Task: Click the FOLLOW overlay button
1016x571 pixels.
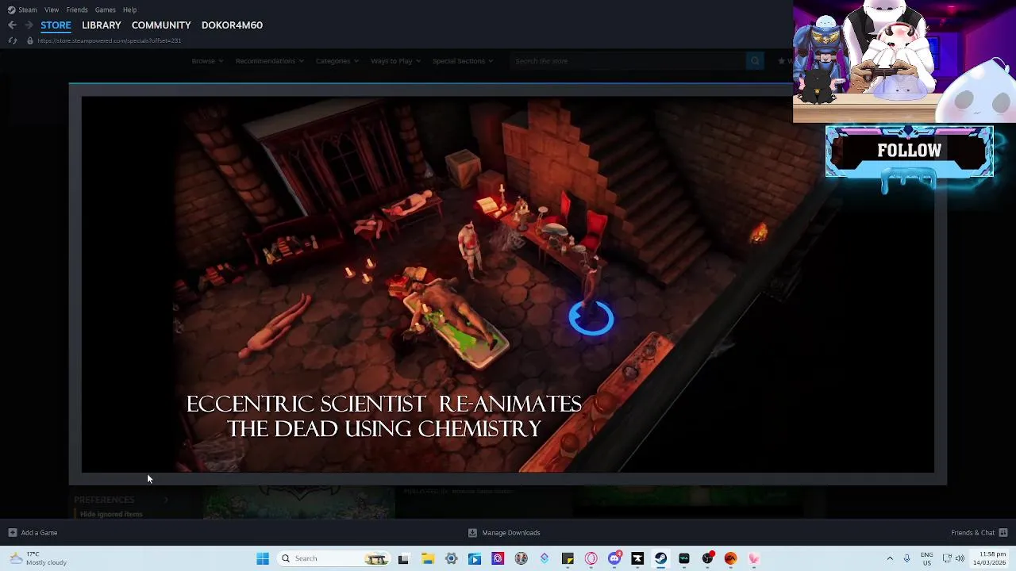Action: tap(910, 151)
